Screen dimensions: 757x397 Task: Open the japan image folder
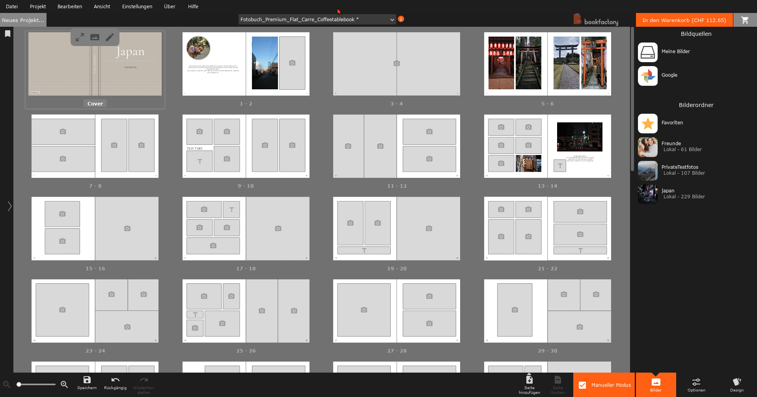[648, 194]
